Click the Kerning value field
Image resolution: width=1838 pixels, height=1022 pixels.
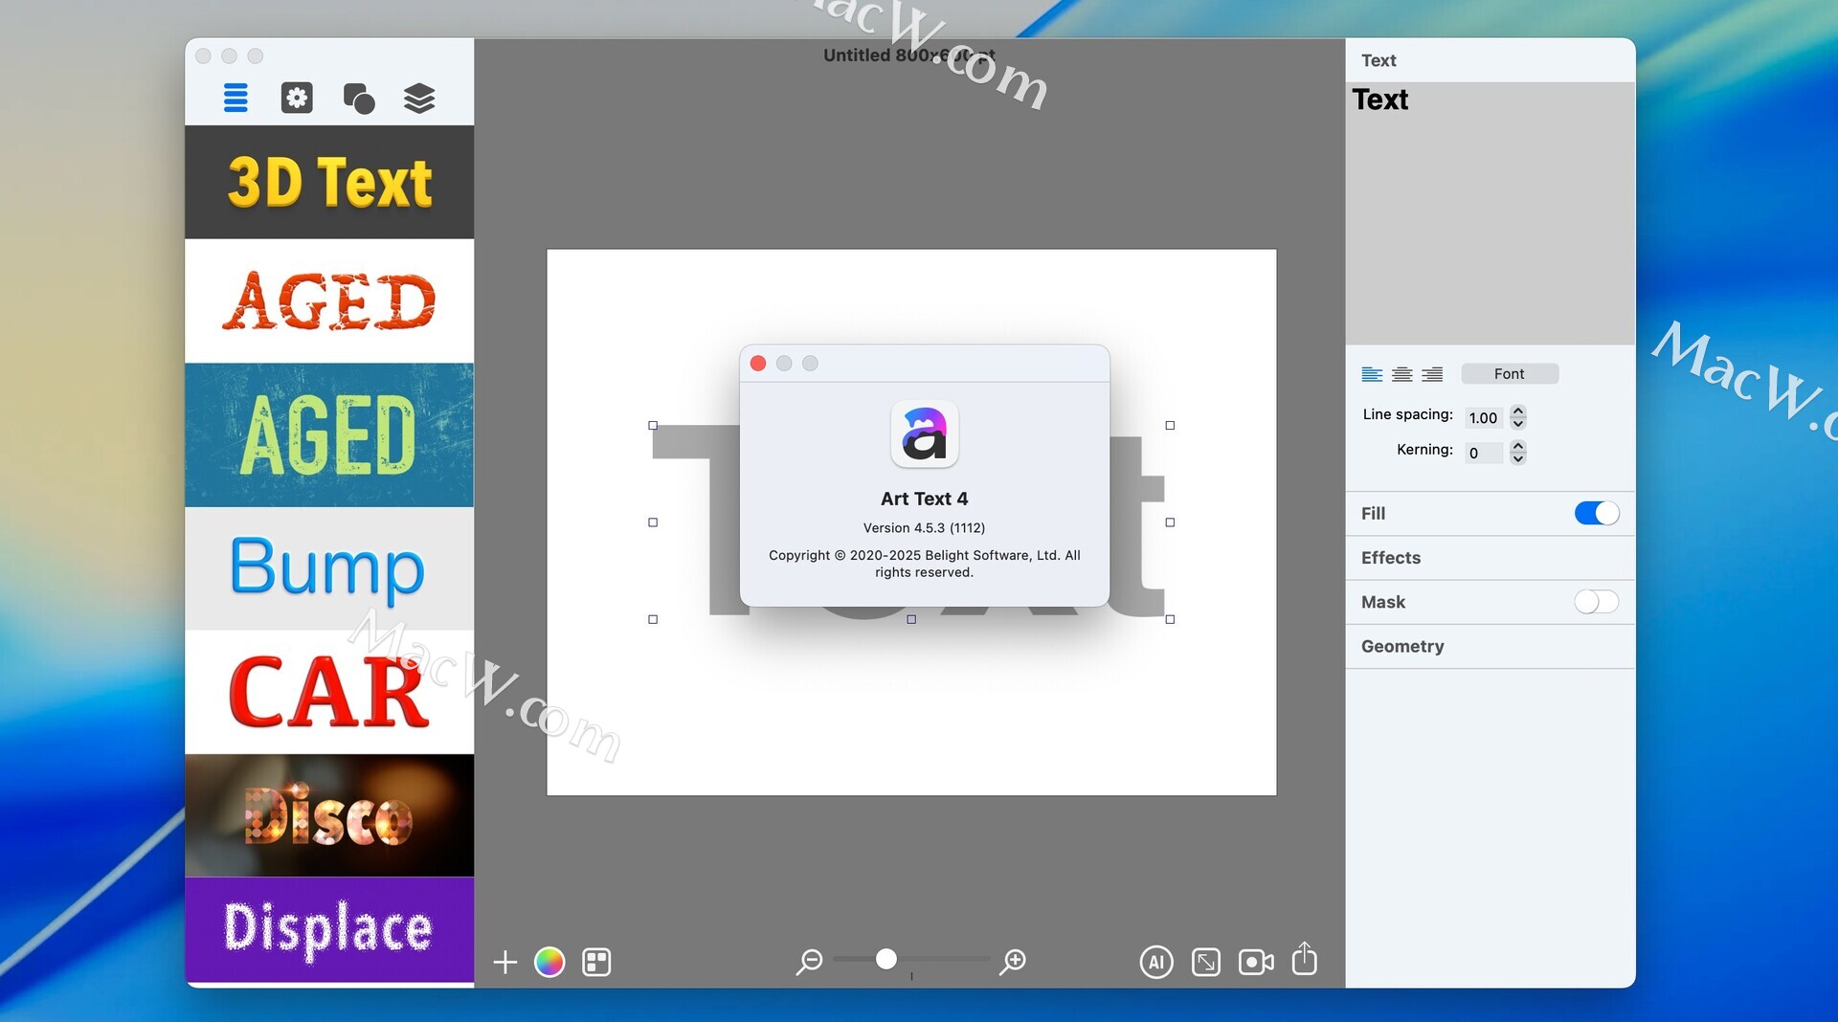[x=1484, y=454]
